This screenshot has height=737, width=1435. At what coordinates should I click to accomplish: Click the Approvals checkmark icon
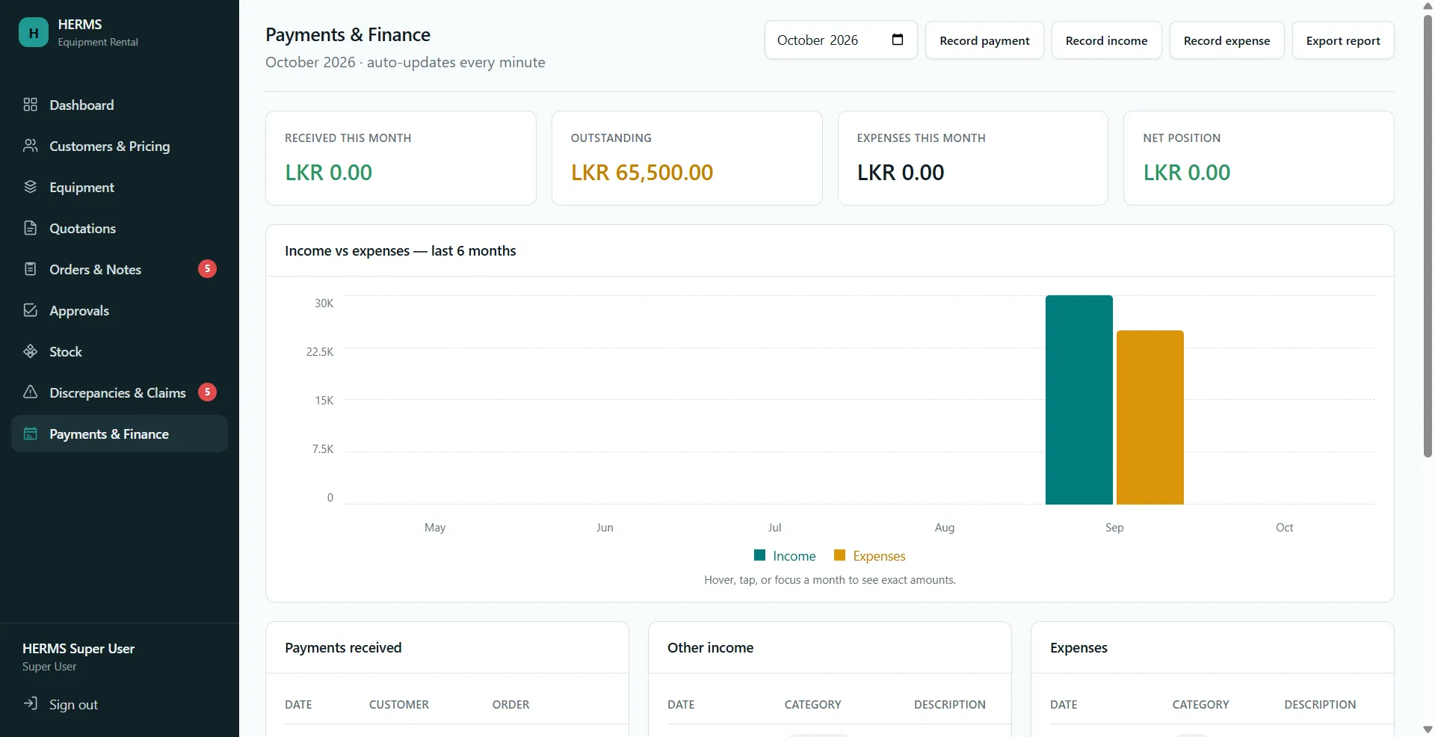pyautogui.click(x=31, y=310)
